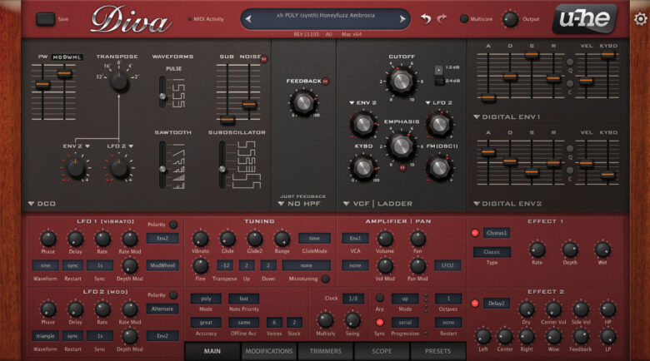Click the Voices count field showing 6
650x361 pixels.
tap(274, 323)
